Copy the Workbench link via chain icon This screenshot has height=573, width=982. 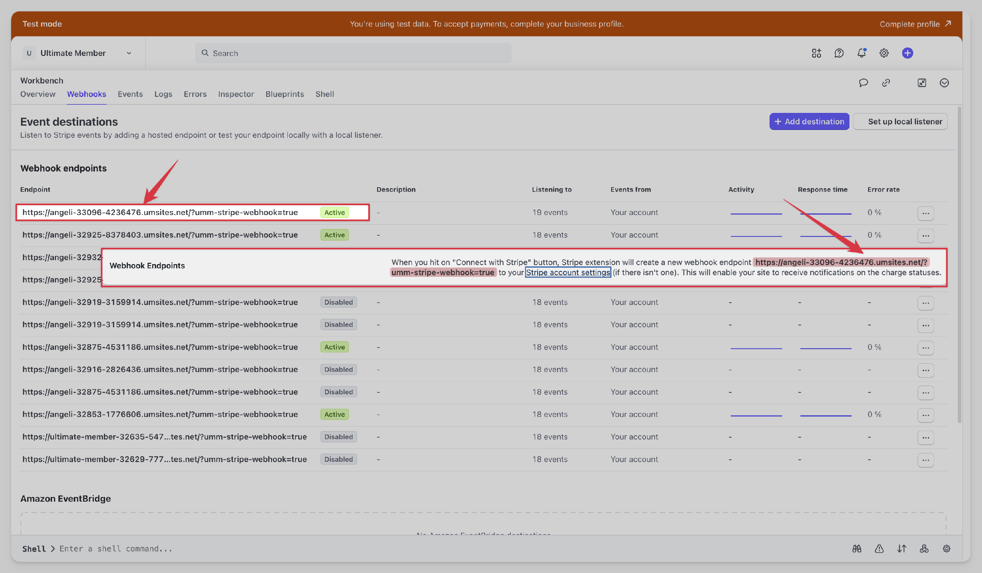coord(886,82)
